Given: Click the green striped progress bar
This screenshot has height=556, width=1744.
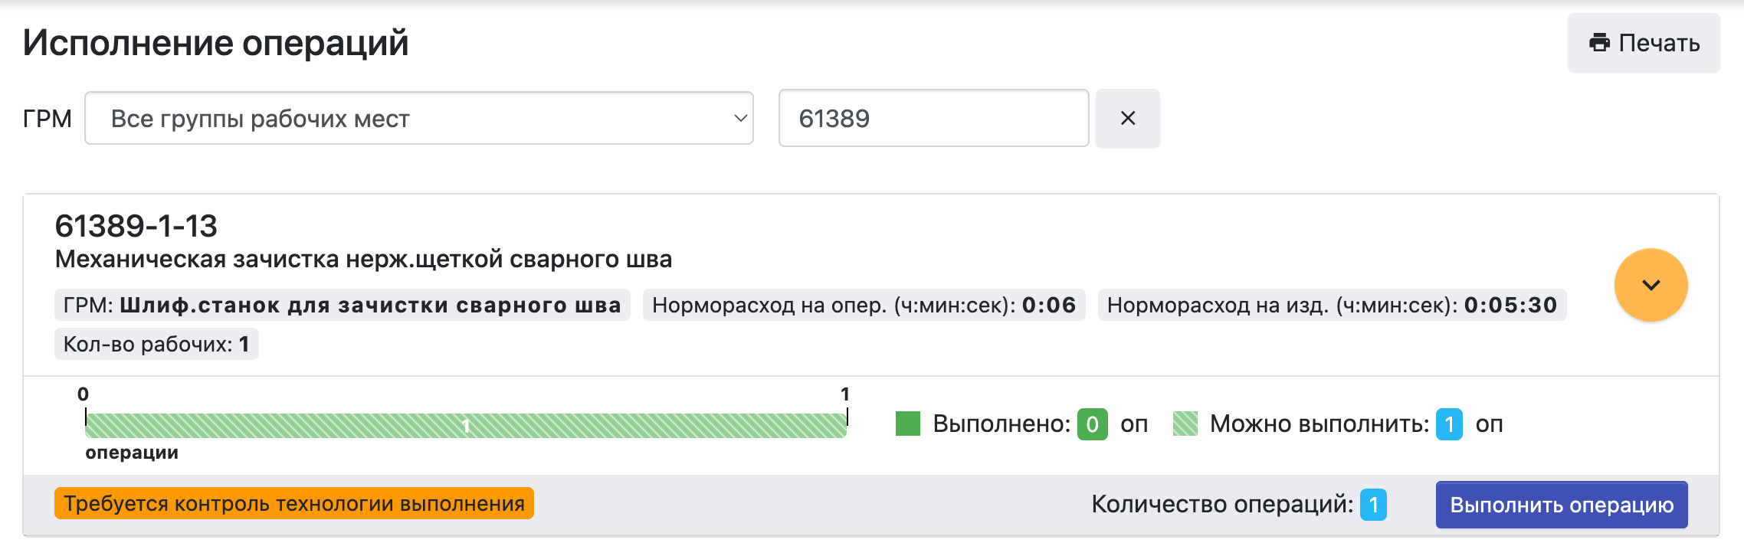Looking at the screenshot, I should (x=466, y=424).
